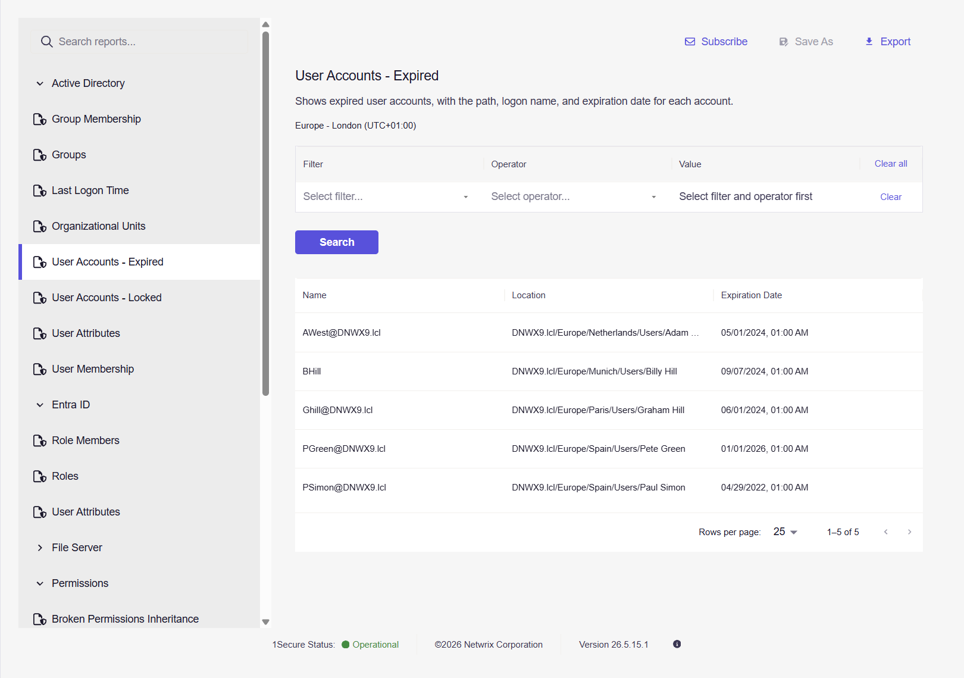Select the AWest@DNWX9.lcl name cell
The image size is (964, 678).
342,333
